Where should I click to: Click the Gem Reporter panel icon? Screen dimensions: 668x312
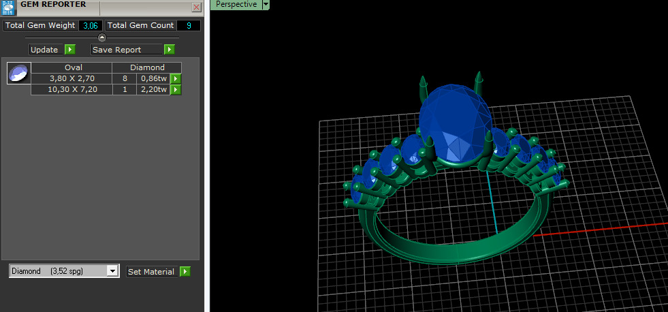click(8, 7)
